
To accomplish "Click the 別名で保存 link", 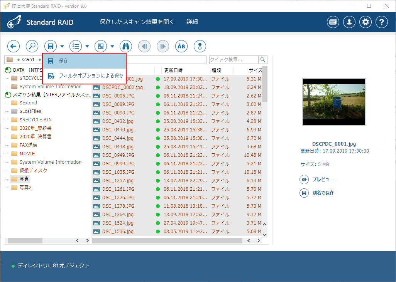I will point(323,193).
